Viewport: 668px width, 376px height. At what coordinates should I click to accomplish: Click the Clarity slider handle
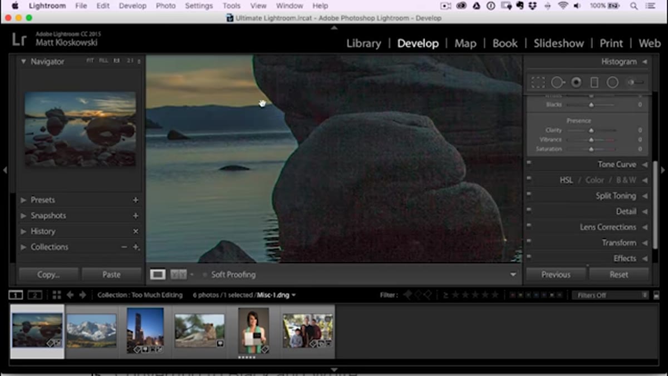click(x=591, y=130)
